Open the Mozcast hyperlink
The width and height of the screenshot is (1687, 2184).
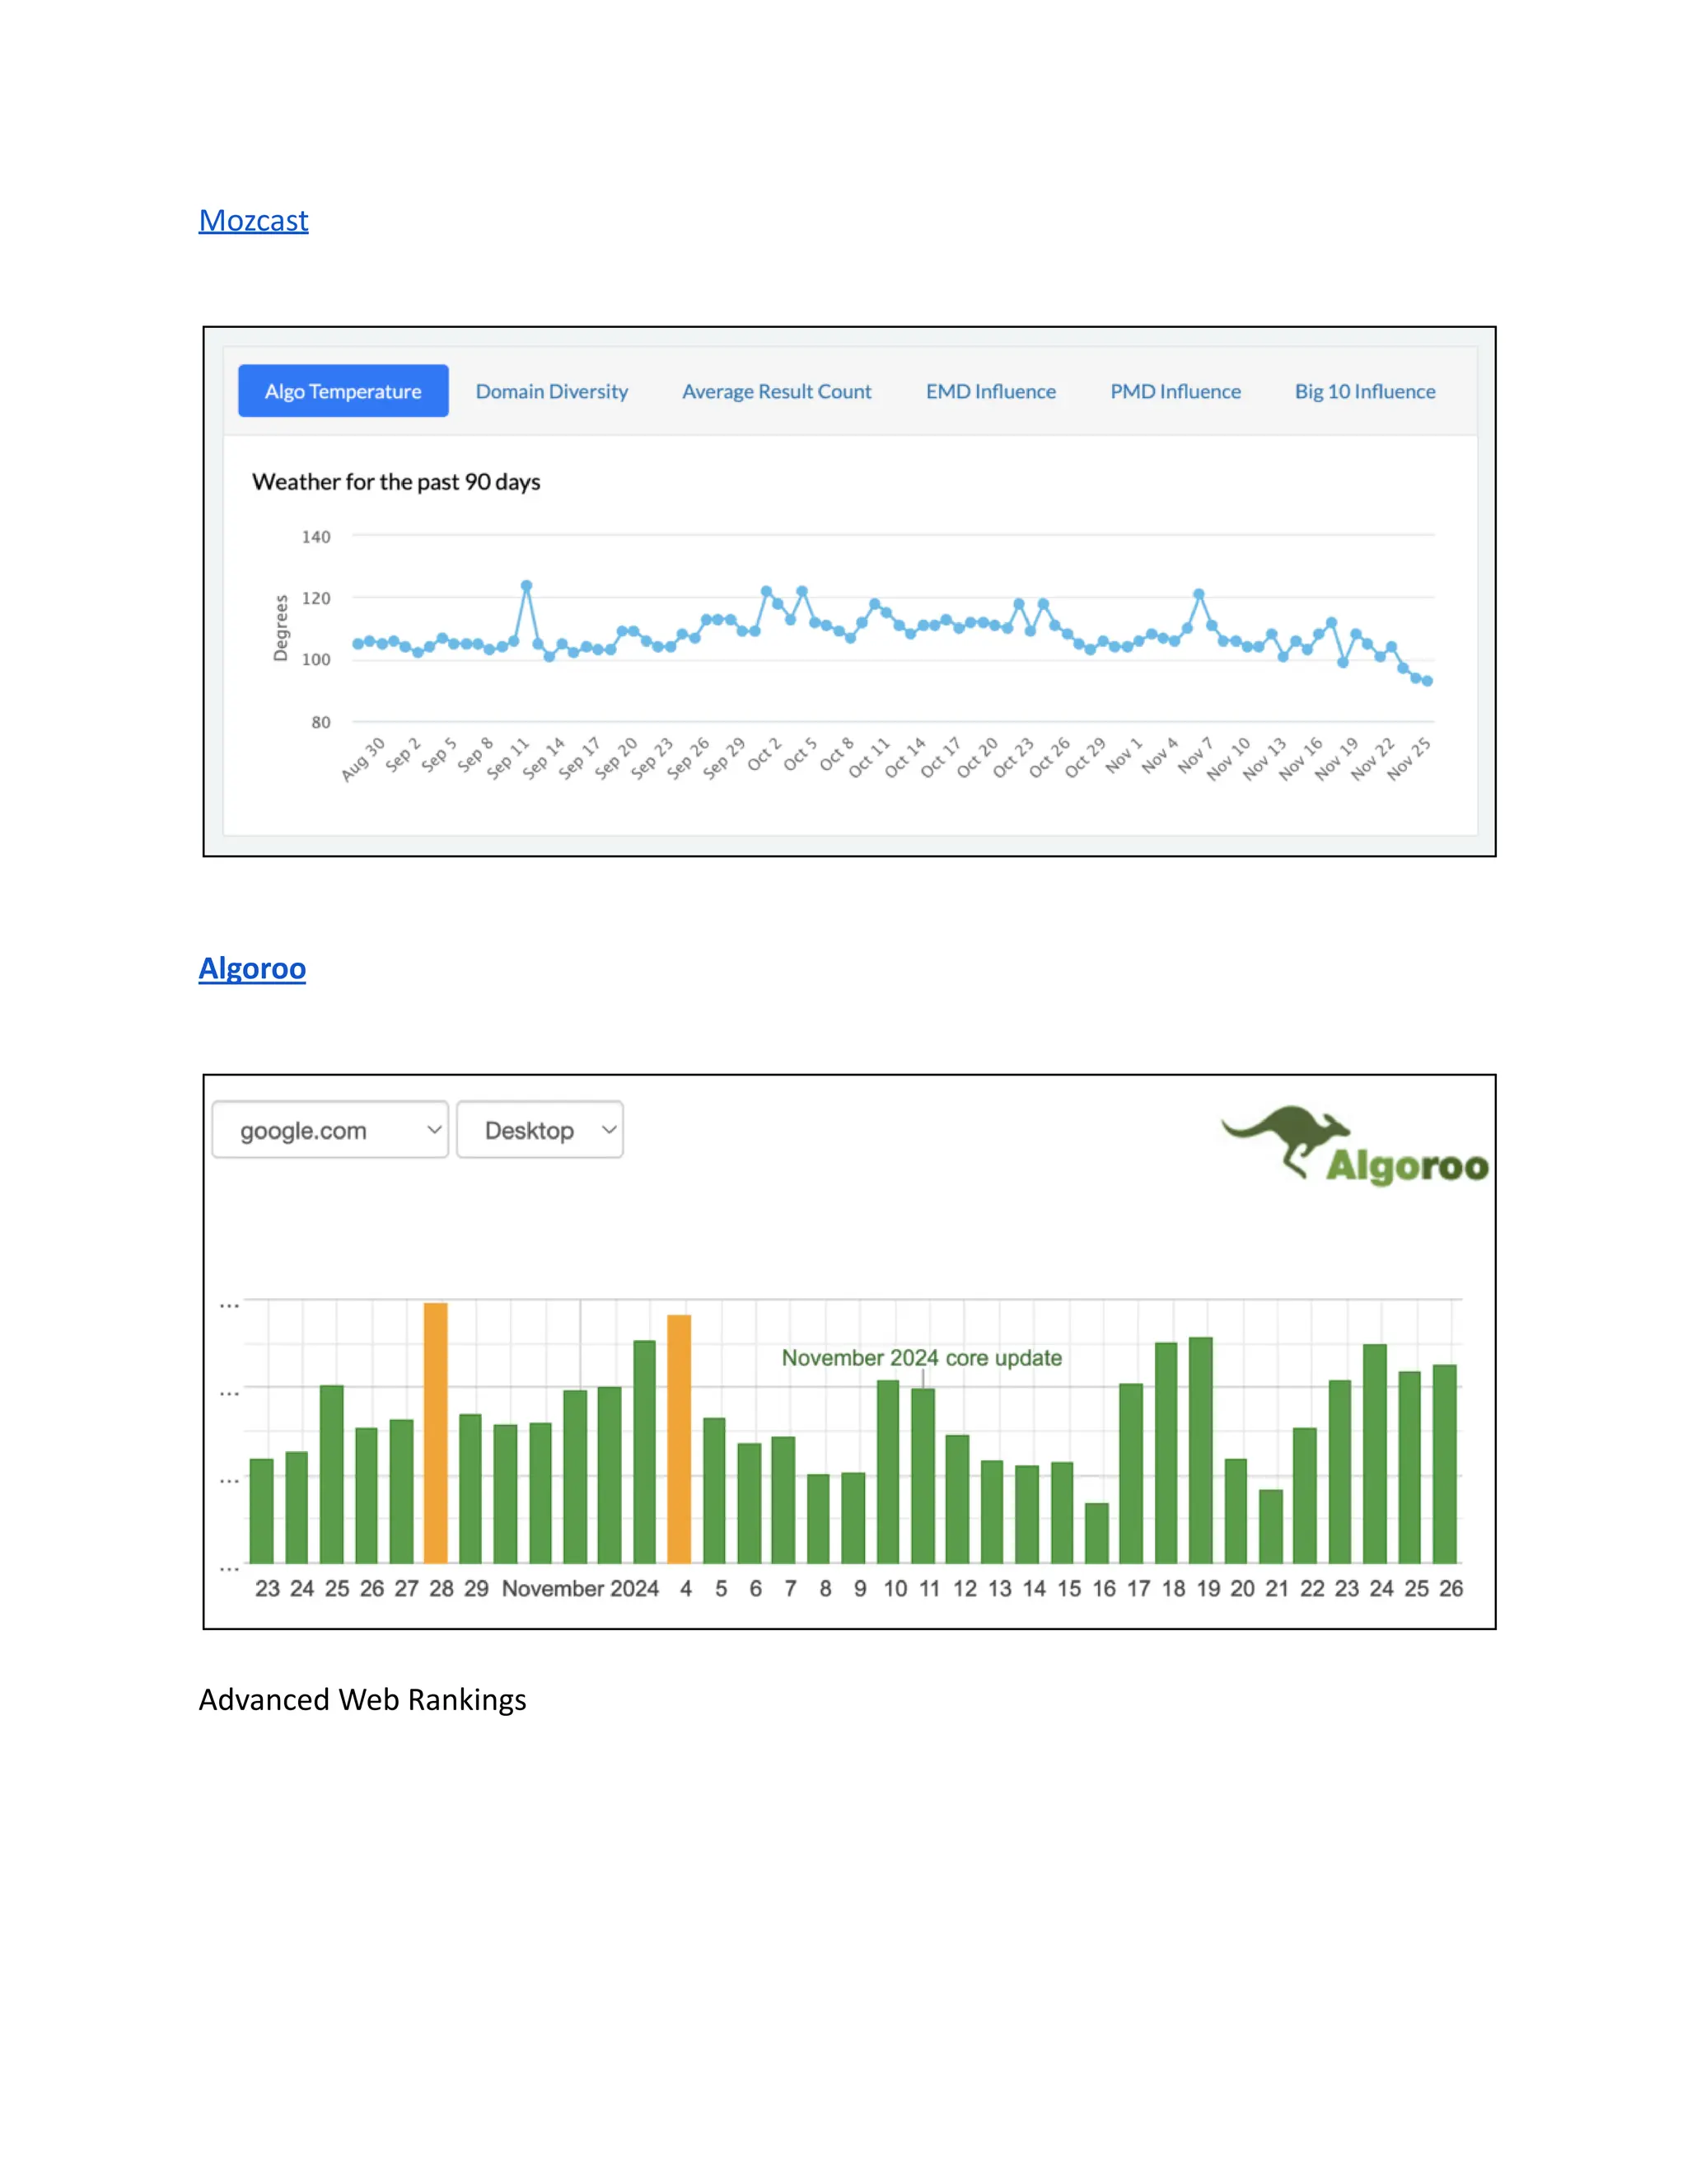(x=253, y=220)
